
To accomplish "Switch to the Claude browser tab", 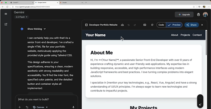I will click(x=71, y=3).
